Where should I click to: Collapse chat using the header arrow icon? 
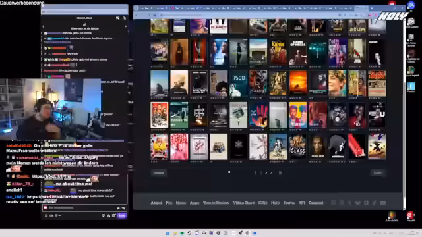117,18
